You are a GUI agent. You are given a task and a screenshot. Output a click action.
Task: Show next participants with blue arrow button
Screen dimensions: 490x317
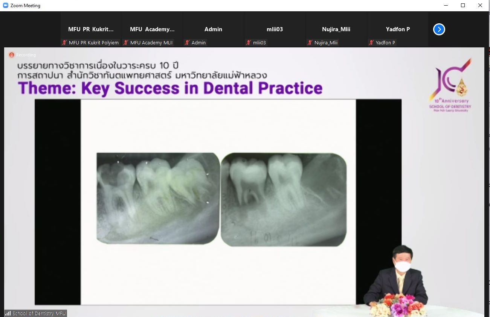pos(439,29)
